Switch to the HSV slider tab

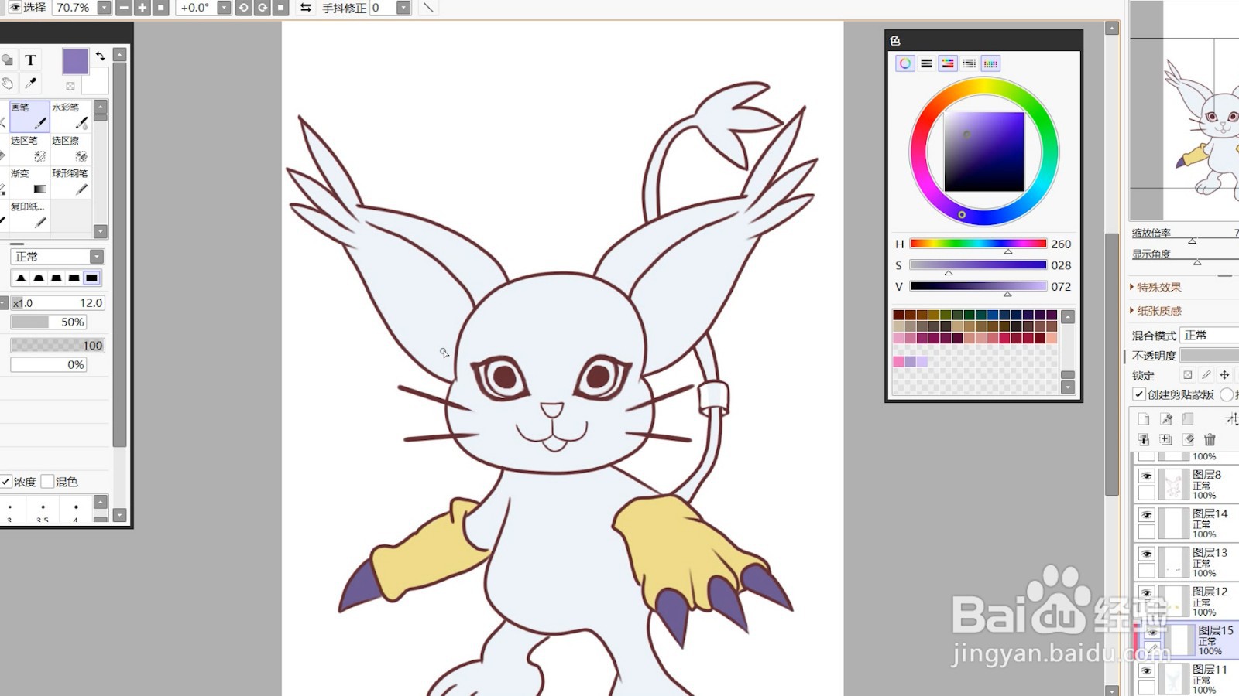coord(948,63)
